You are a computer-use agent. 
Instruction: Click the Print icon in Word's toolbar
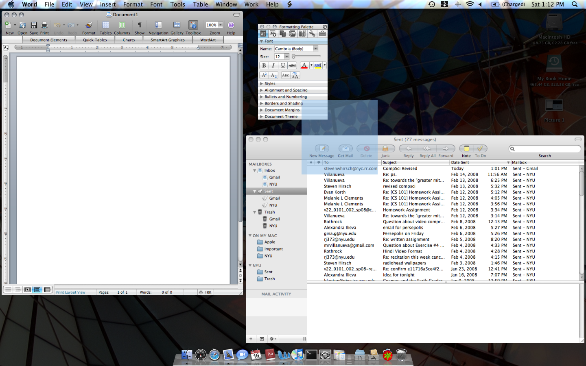tap(44, 25)
